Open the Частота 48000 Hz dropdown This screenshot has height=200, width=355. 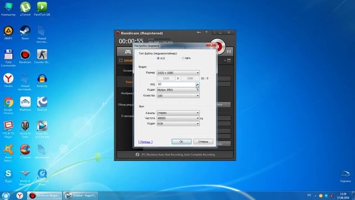(x=178, y=118)
